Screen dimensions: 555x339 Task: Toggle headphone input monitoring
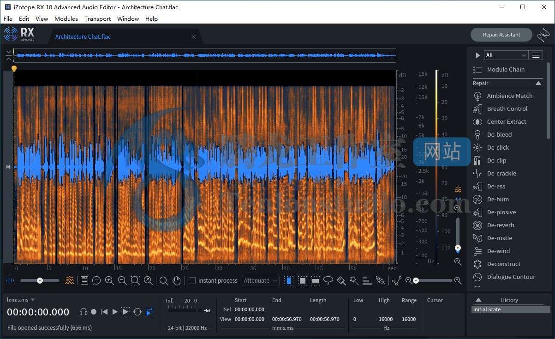[x=84, y=312]
